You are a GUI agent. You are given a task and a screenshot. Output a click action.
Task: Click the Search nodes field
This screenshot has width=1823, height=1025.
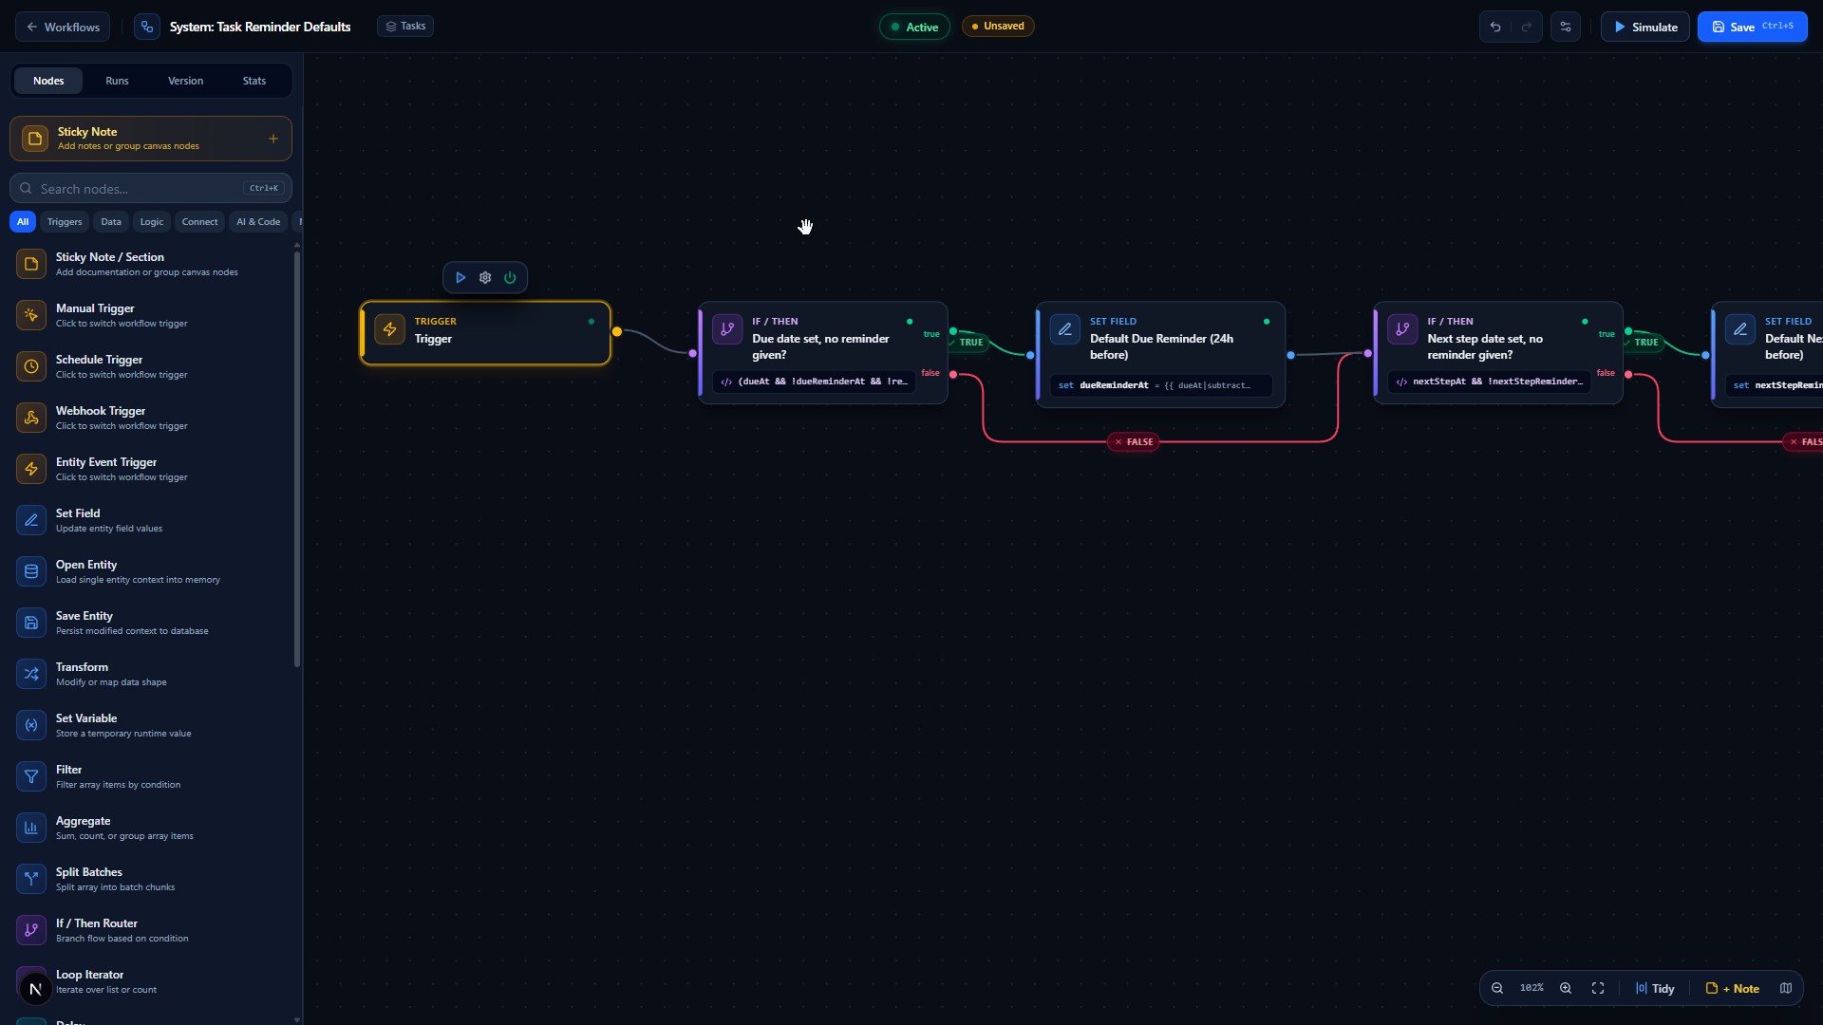click(x=150, y=188)
